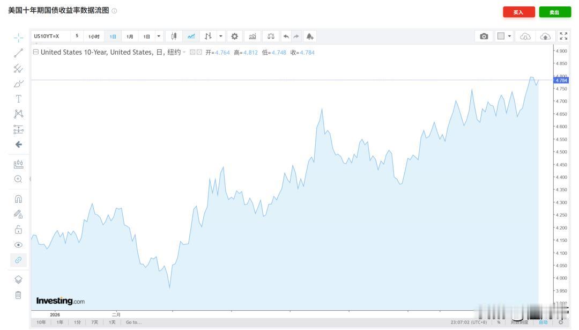This screenshot has height=330, width=579.
Task: Open chart settings gear in top toolbar
Action: [234, 36]
